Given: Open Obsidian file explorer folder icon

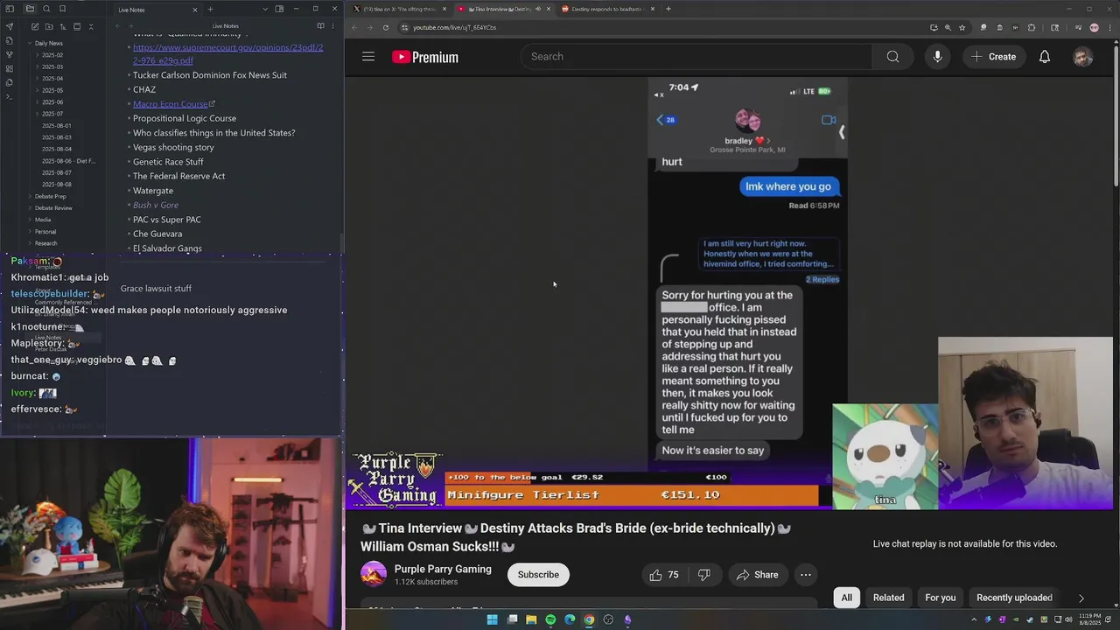Looking at the screenshot, I should (30, 10).
